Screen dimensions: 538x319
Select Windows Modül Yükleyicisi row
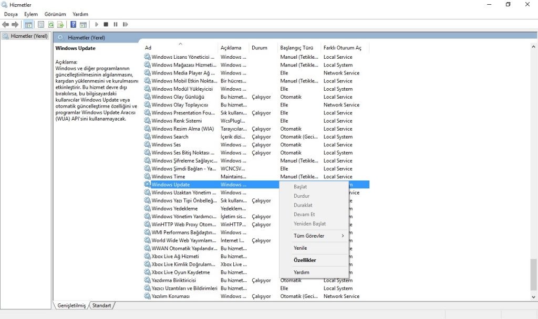[x=256, y=89]
